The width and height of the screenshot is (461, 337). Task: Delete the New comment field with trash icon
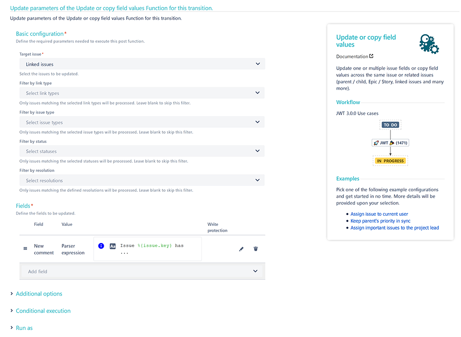255,249
